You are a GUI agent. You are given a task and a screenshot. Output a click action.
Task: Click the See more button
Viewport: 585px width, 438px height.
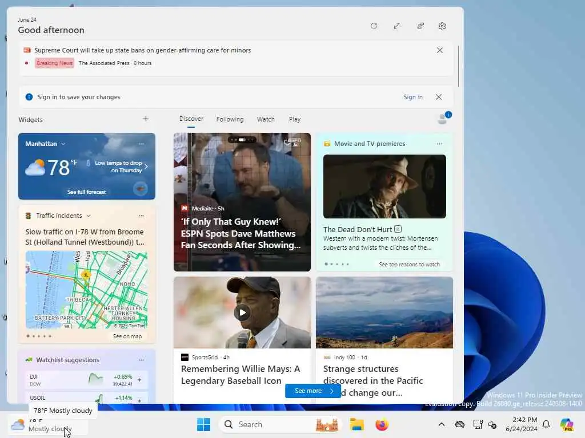pos(313,391)
